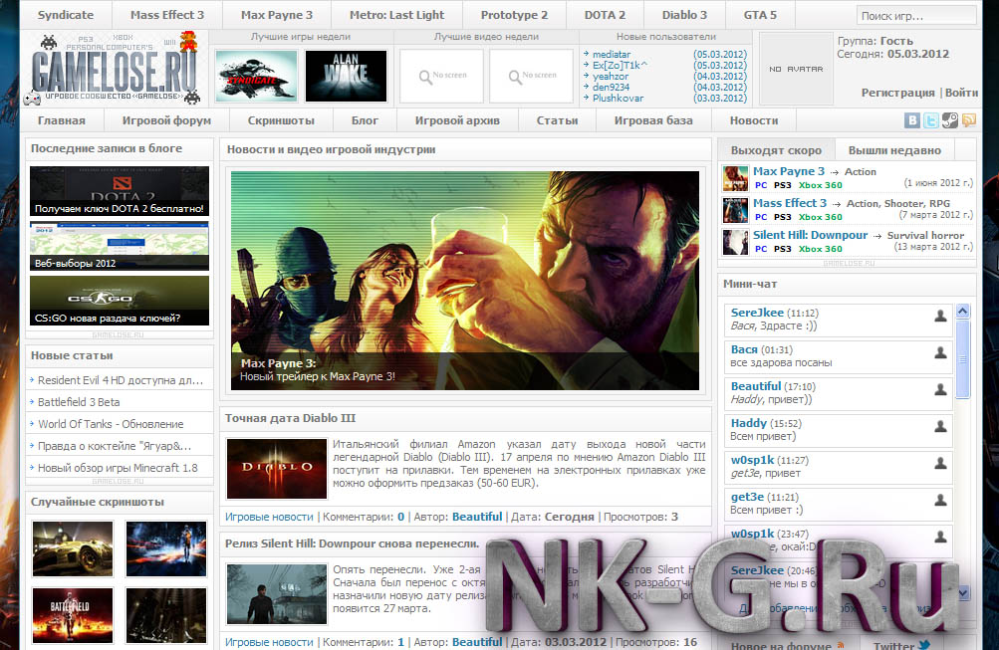The width and height of the screenshot is (999, 650).
Task: Open Silent Hill: Downpour release link
Action: pyautogui.click(x=810, y=235)
